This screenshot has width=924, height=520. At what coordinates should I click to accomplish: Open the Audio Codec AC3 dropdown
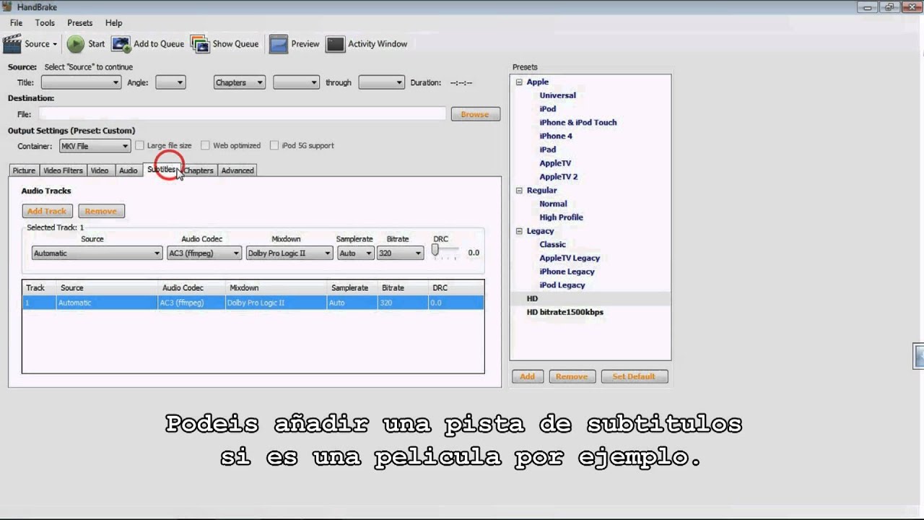point(204,253)
